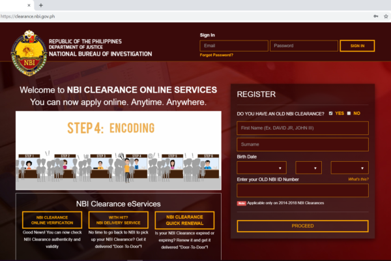The image size is (391, 261).
Task: Open the last Birth Date dropdown
Action: [349, 168]
